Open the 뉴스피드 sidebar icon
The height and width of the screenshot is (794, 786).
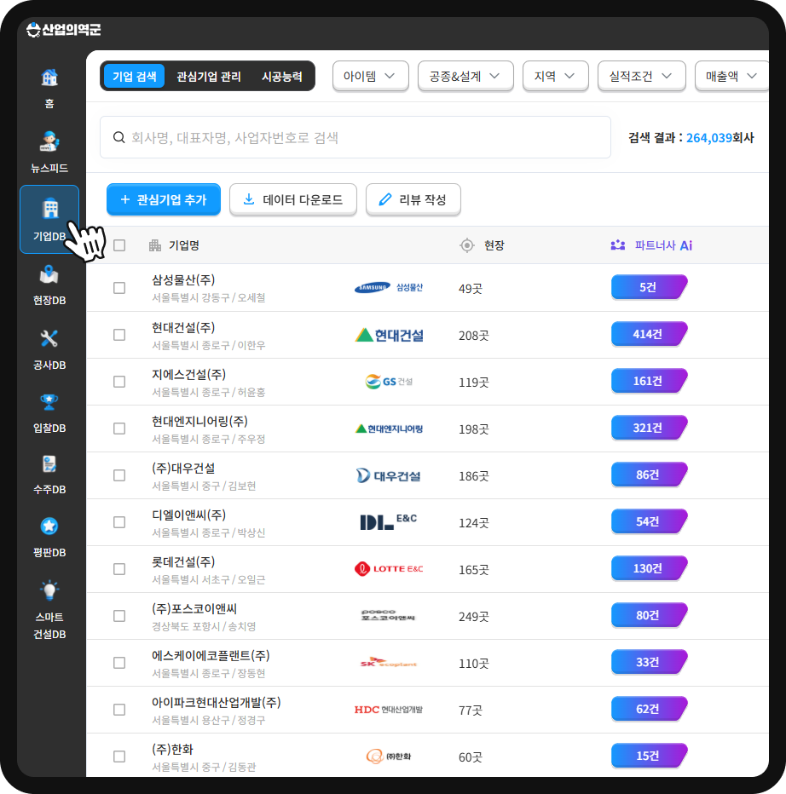pos(49,141)
